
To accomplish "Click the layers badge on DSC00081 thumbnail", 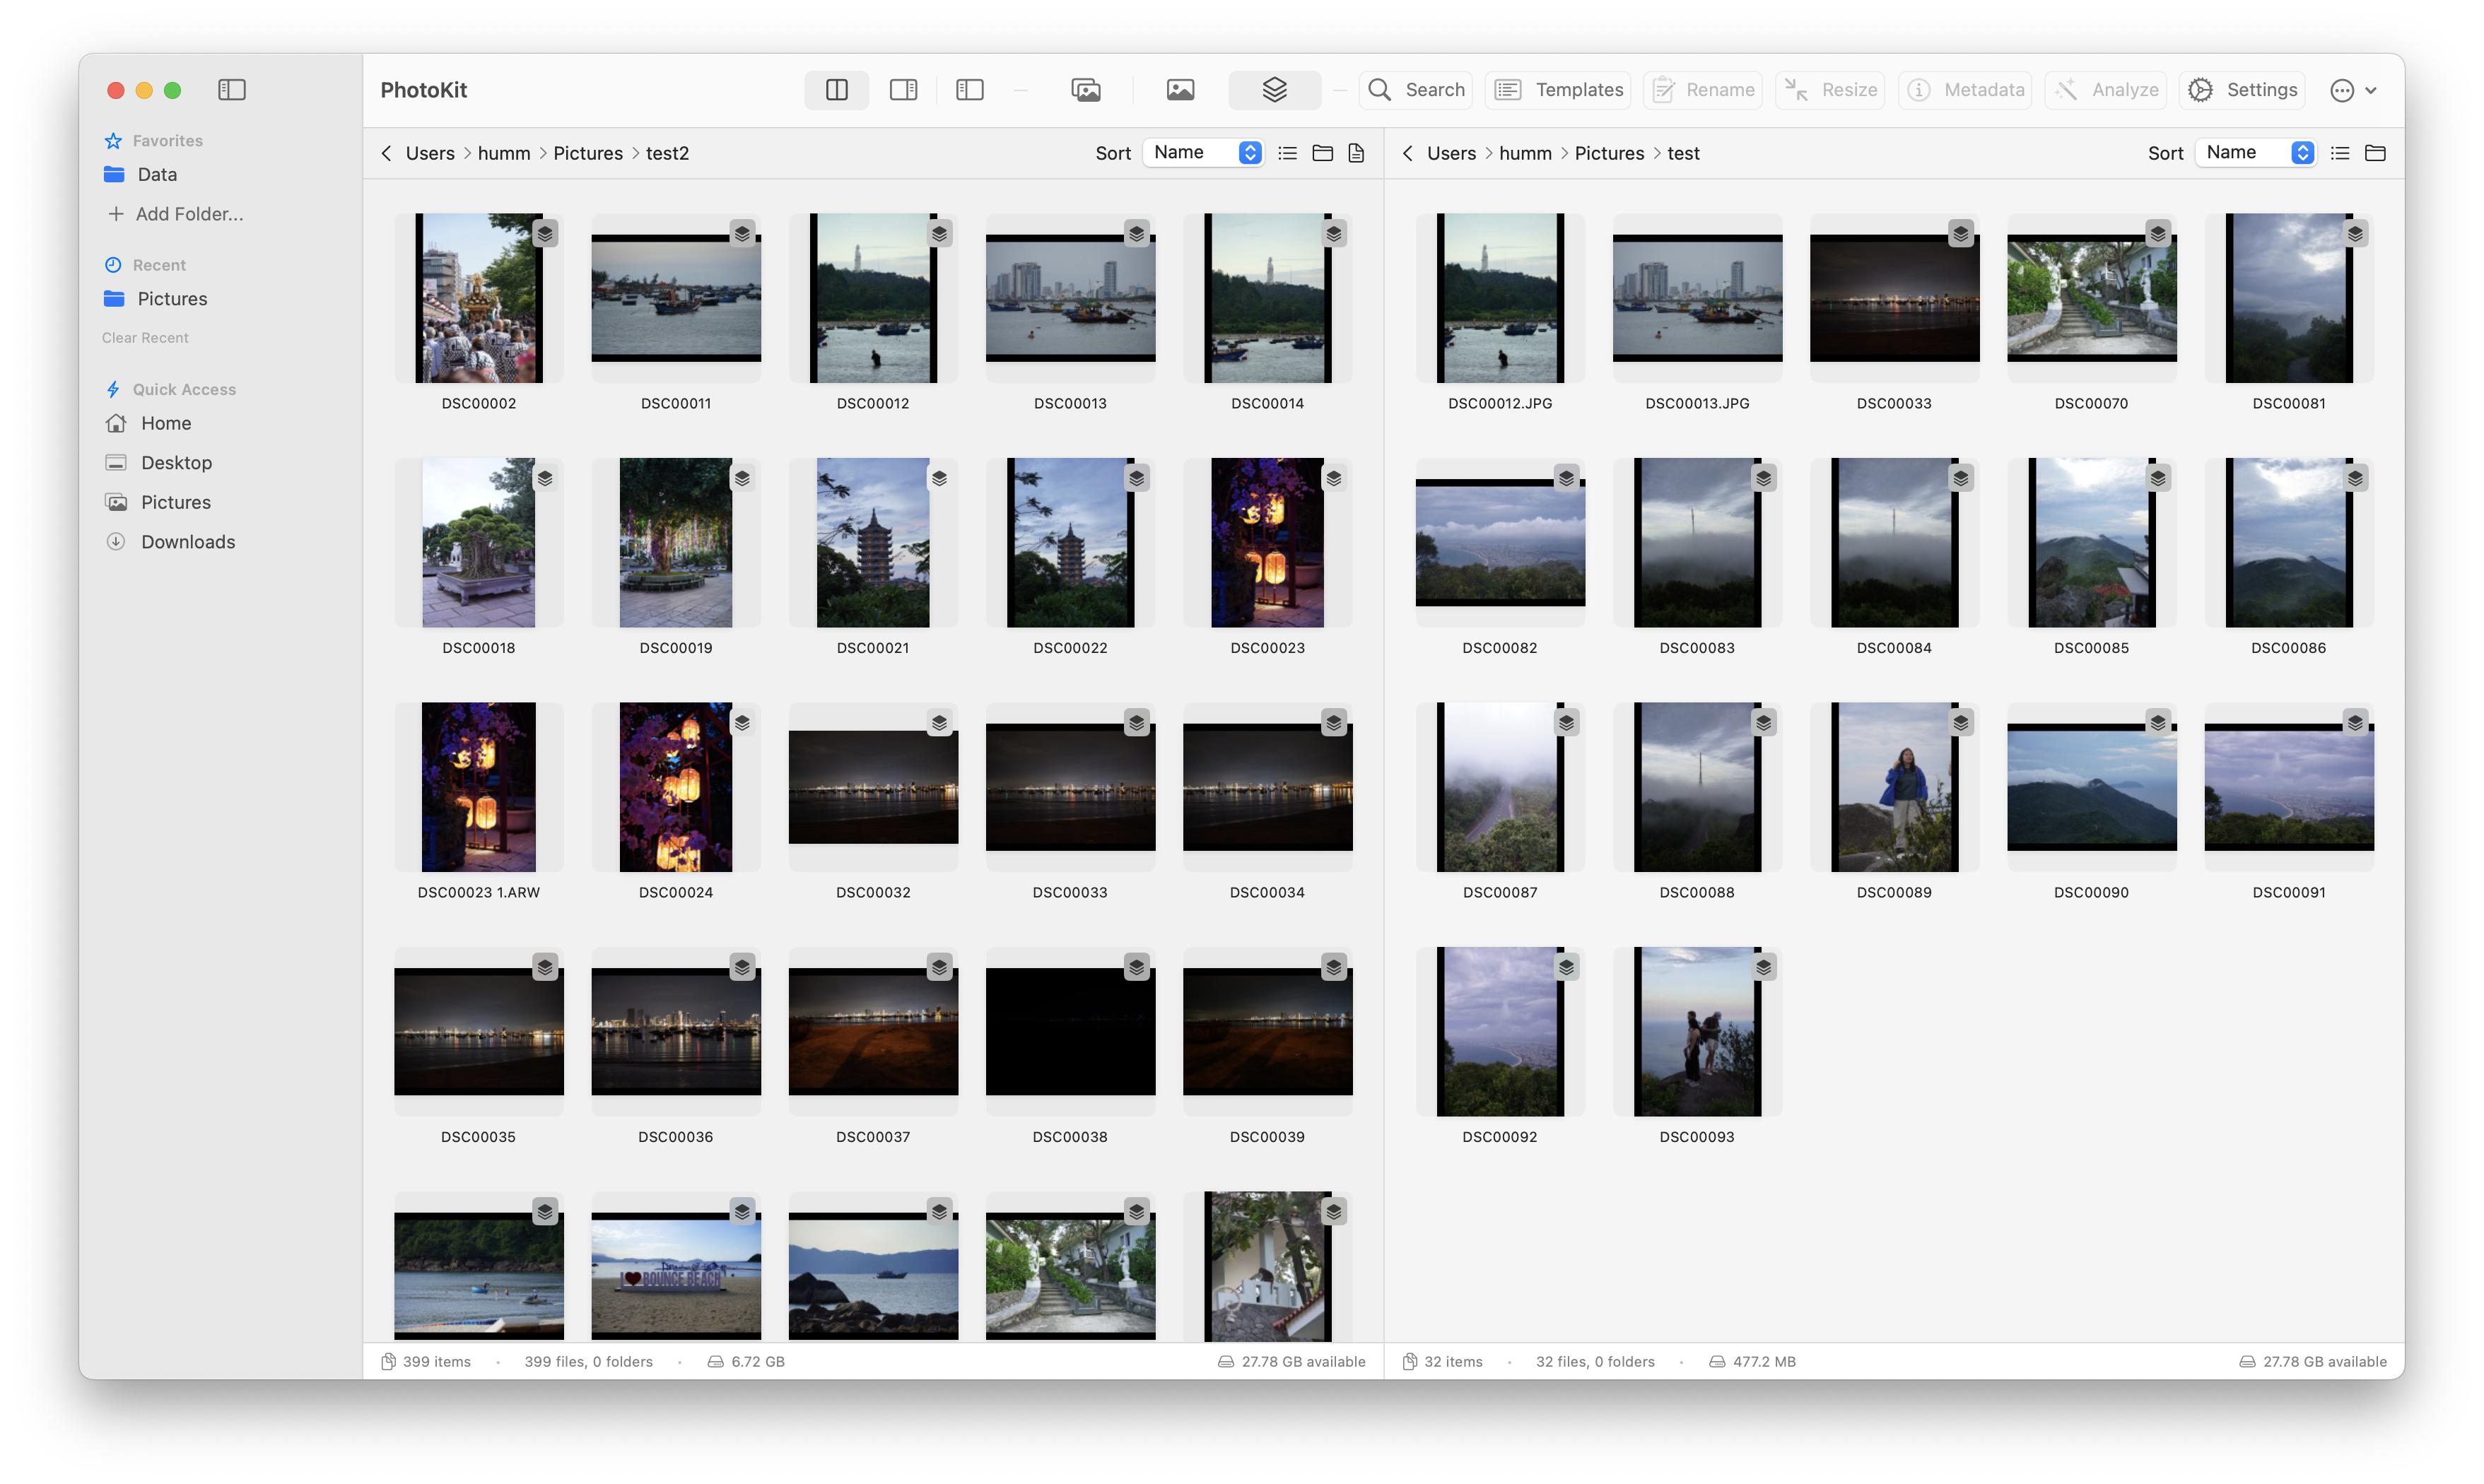I will [x=2355, y=234].
